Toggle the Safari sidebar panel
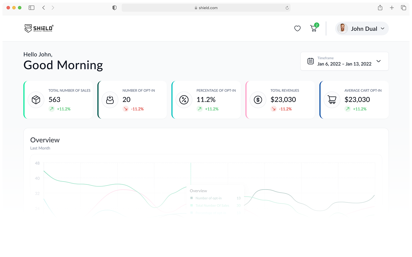The width and height of the screenshot is (412, 257). 32,8
